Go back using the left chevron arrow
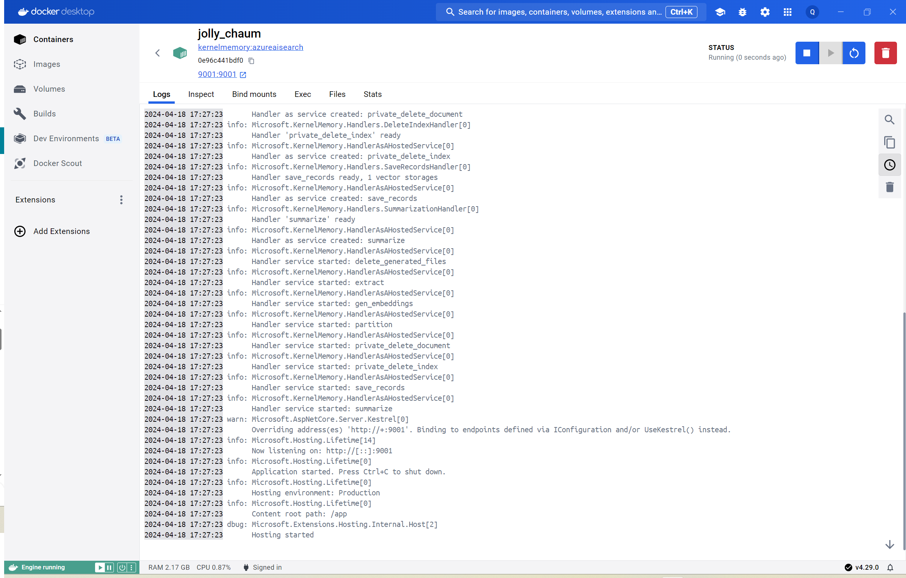Viewport: 906px width, 578px height. tap(158, 53)
